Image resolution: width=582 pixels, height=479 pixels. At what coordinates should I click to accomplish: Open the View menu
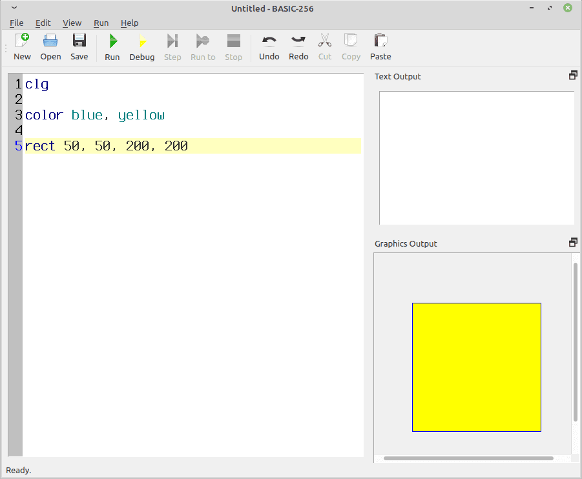click(72, 23)
